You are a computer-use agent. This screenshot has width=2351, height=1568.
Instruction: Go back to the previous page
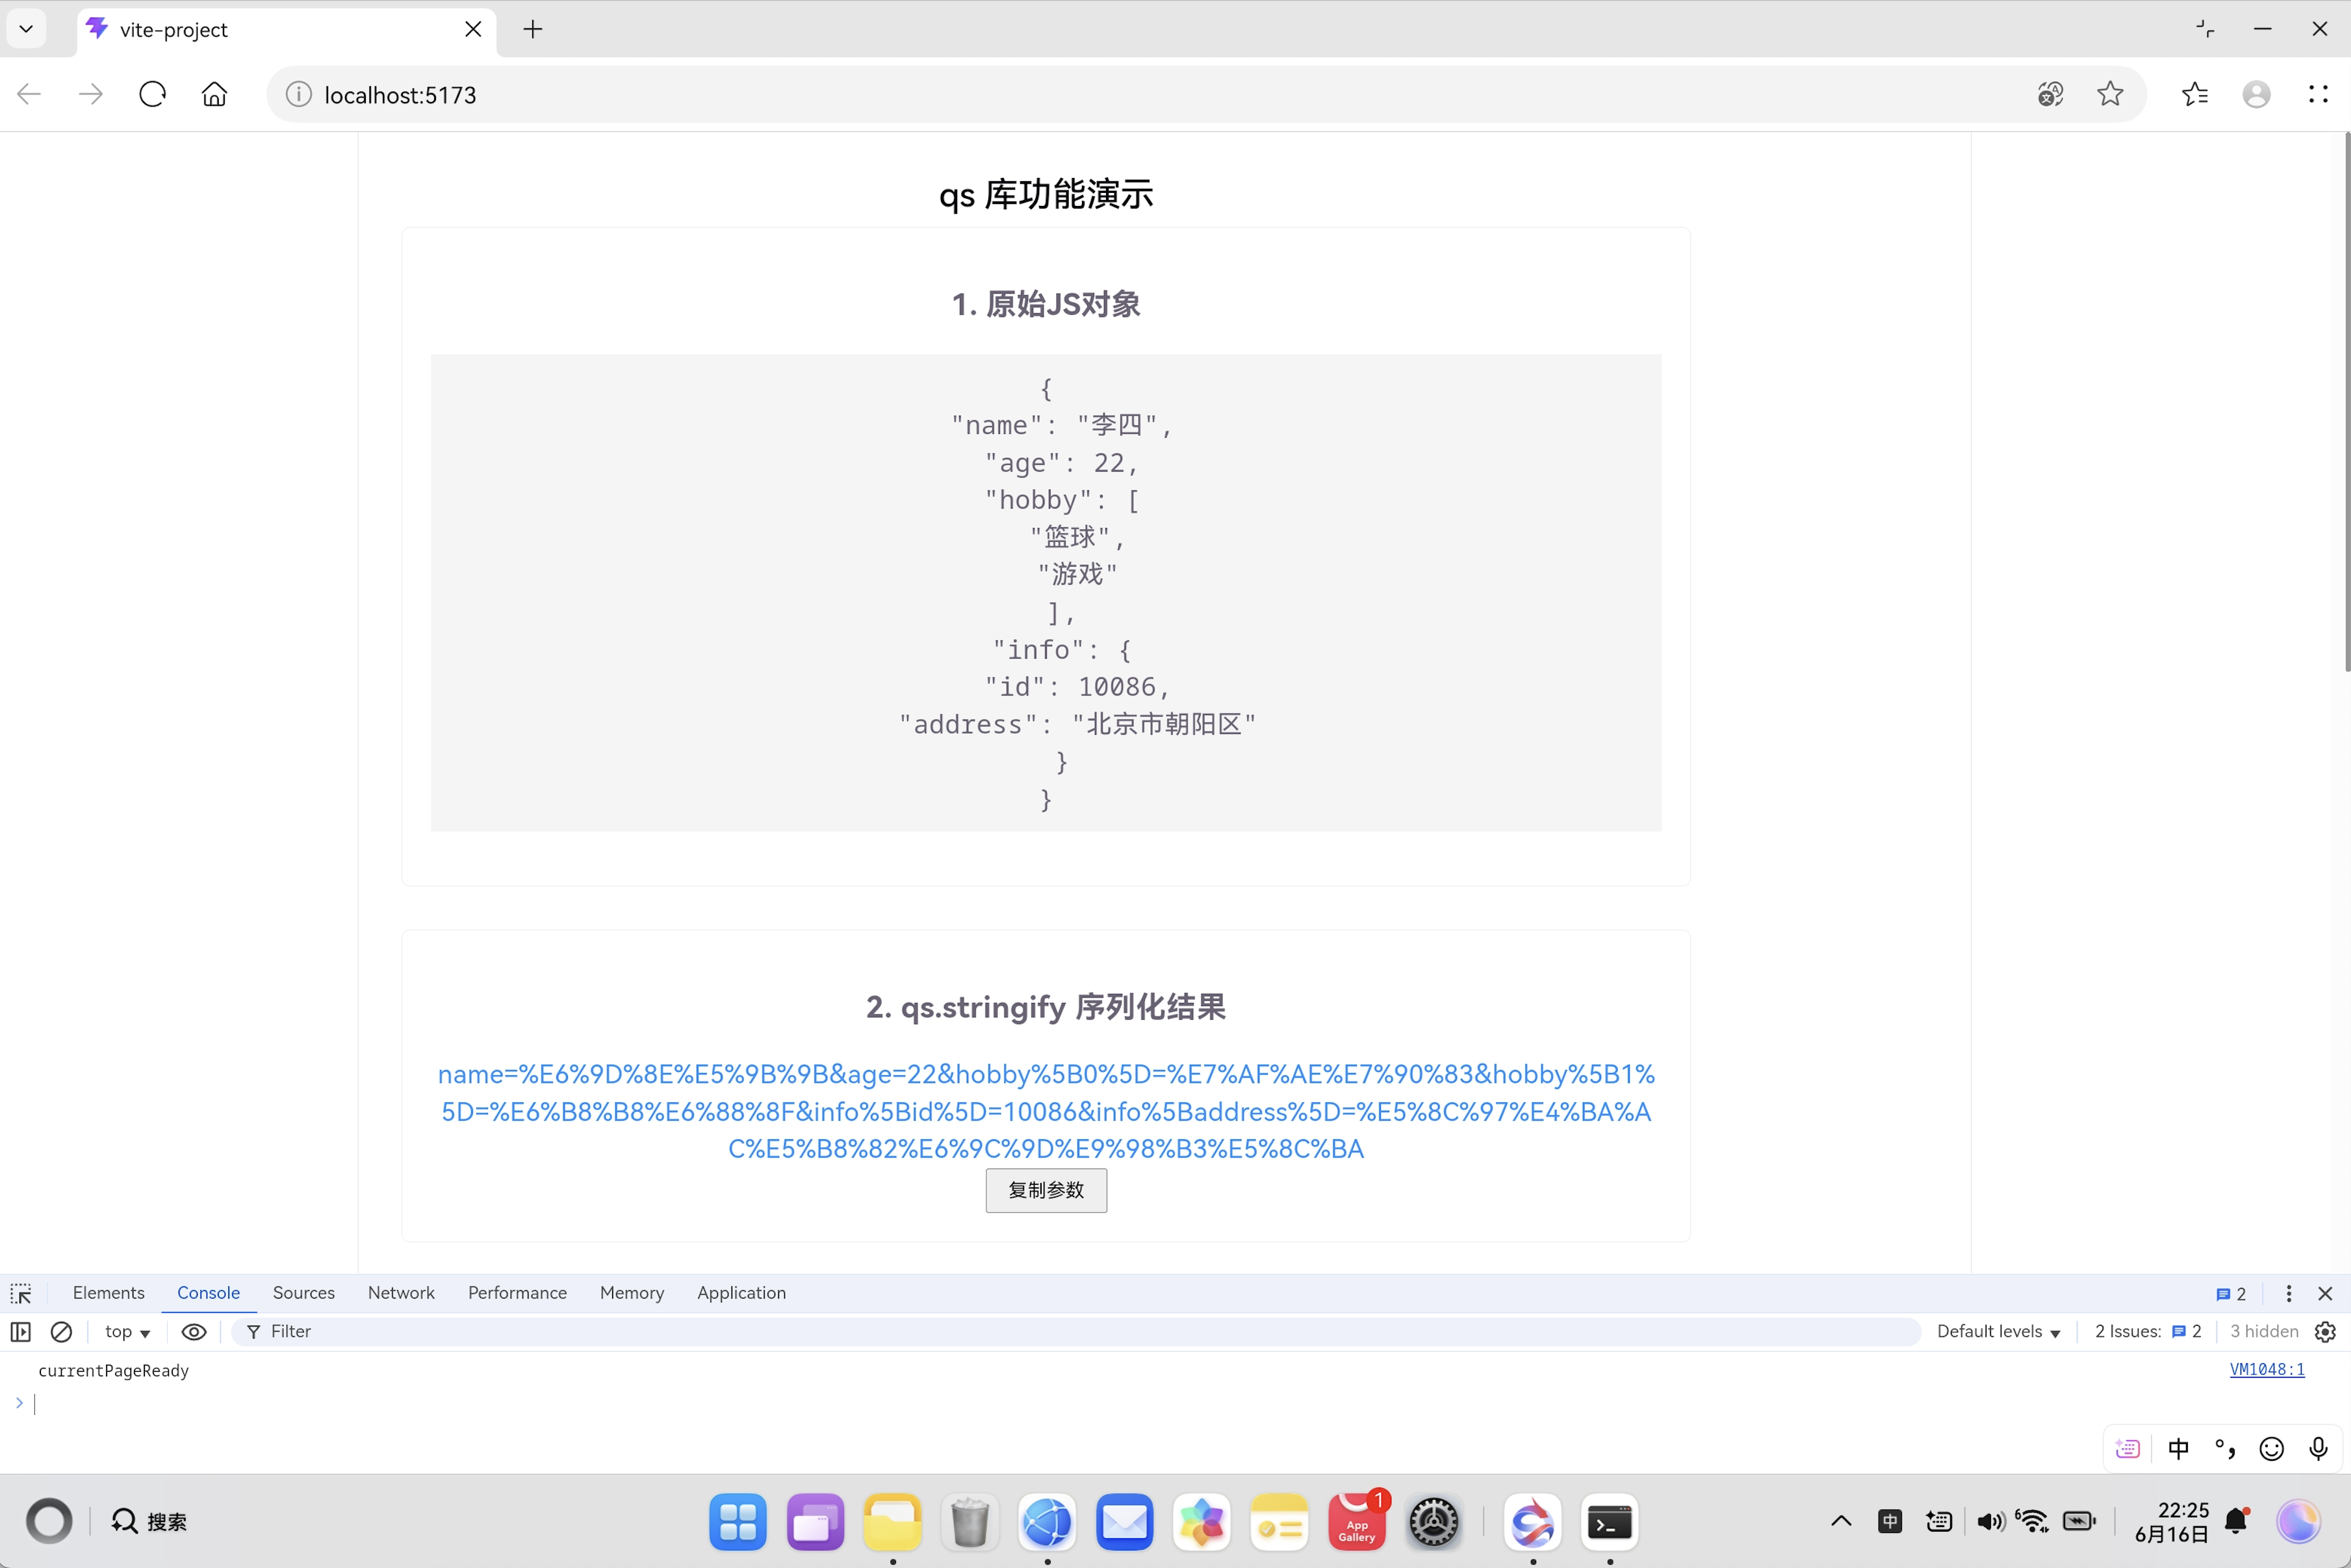click(x=29, y=94)
